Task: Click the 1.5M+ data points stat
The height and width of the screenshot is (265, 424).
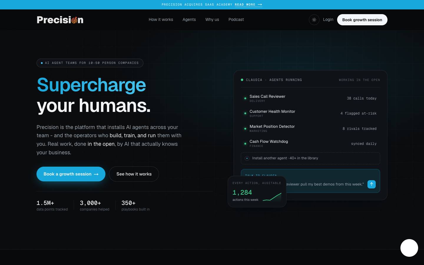Action: tap(52, 206)
